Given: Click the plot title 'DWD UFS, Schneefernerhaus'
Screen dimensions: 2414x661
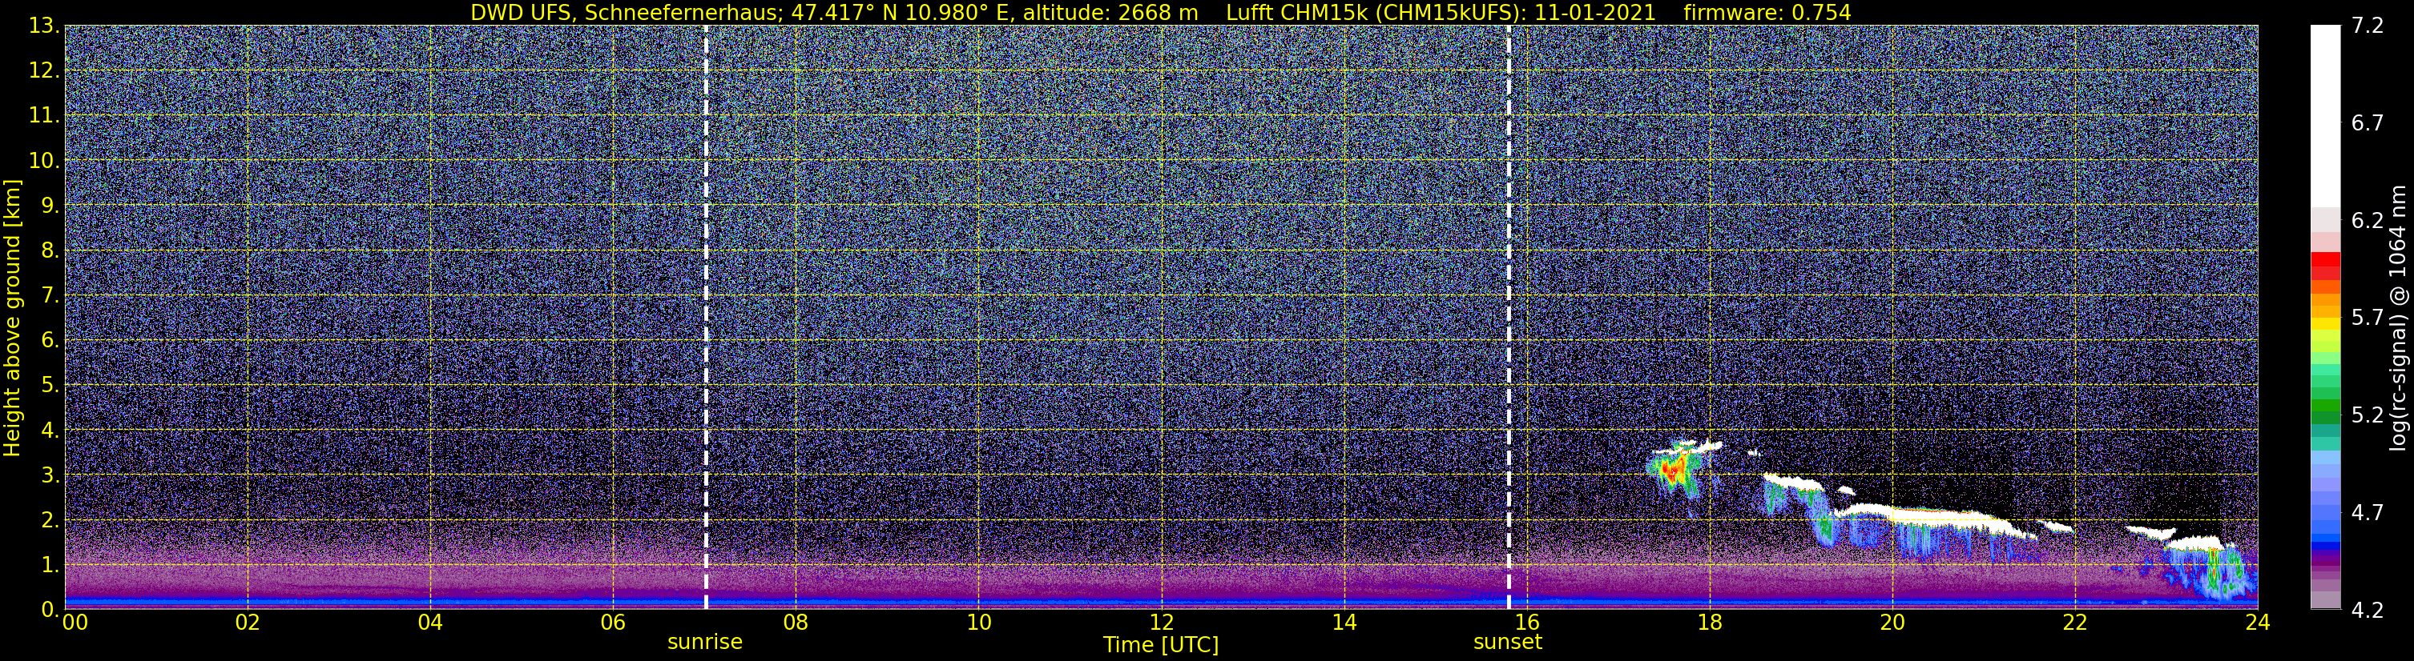Looking at the screenshot, I should tap(625, 12).
